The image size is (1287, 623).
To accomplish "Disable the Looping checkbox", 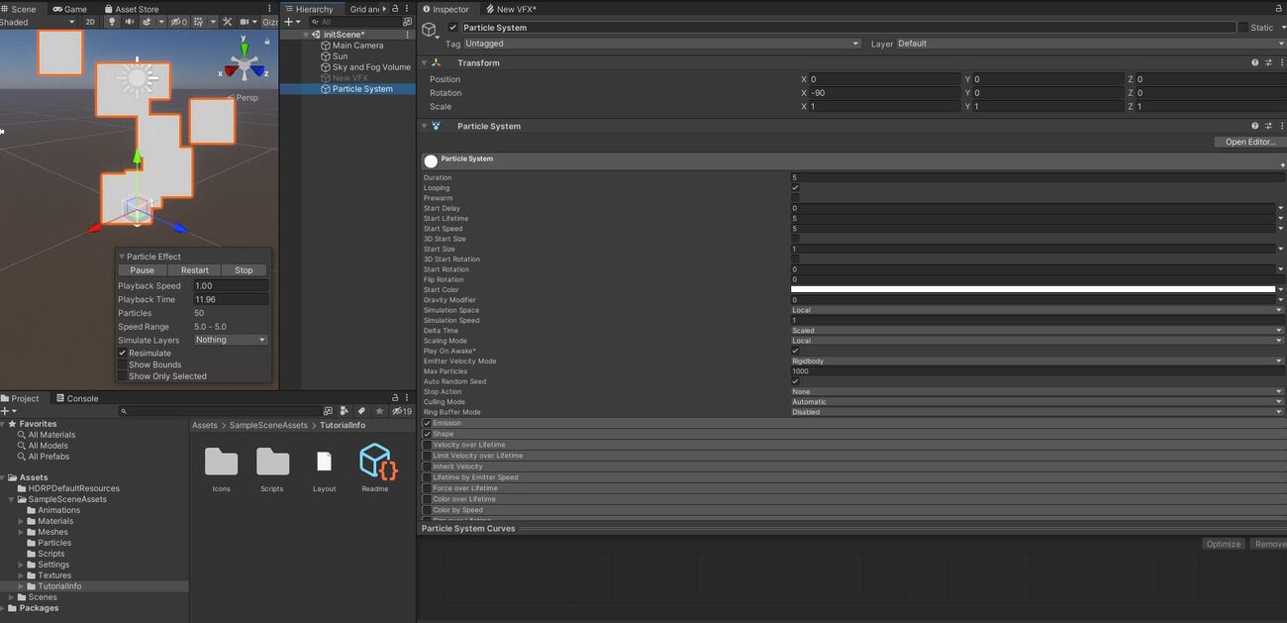I will click(795, 188).
